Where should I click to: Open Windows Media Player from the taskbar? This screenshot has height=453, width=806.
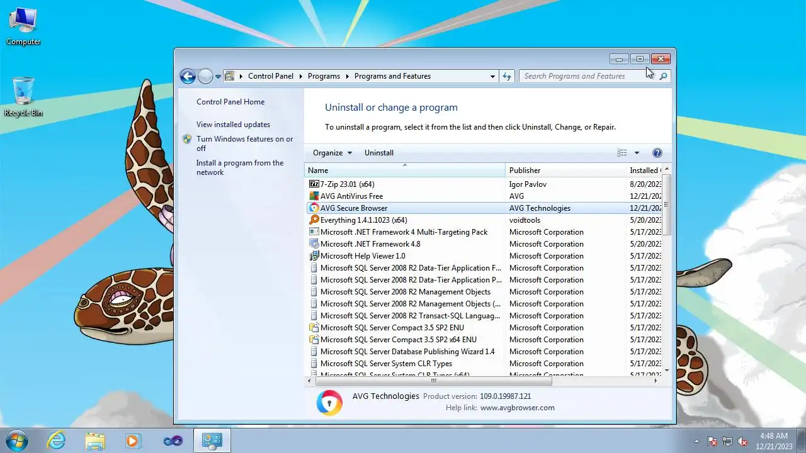133,440
